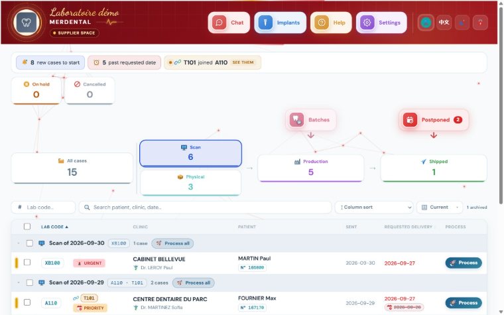Image resolution: width=504 pixels, height=315 pixels.
Task: Focus the Search patient, clinic, date field
Action: pyautogui.click(x=205, y=208)
